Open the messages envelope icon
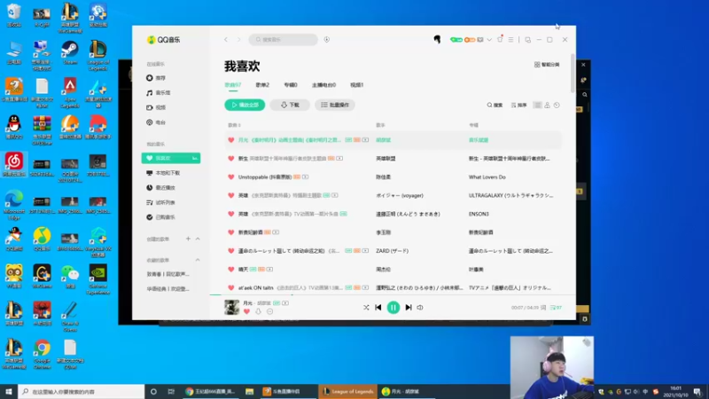Viewport: 709px width, 399px height. [x=480, y=40]
